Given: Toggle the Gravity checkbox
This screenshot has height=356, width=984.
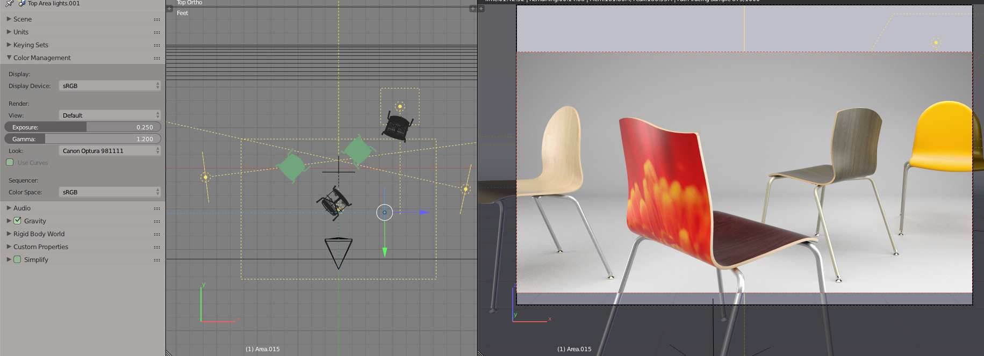Looking at the screenshot, I should pyautogui.click(x=17, y=221).
